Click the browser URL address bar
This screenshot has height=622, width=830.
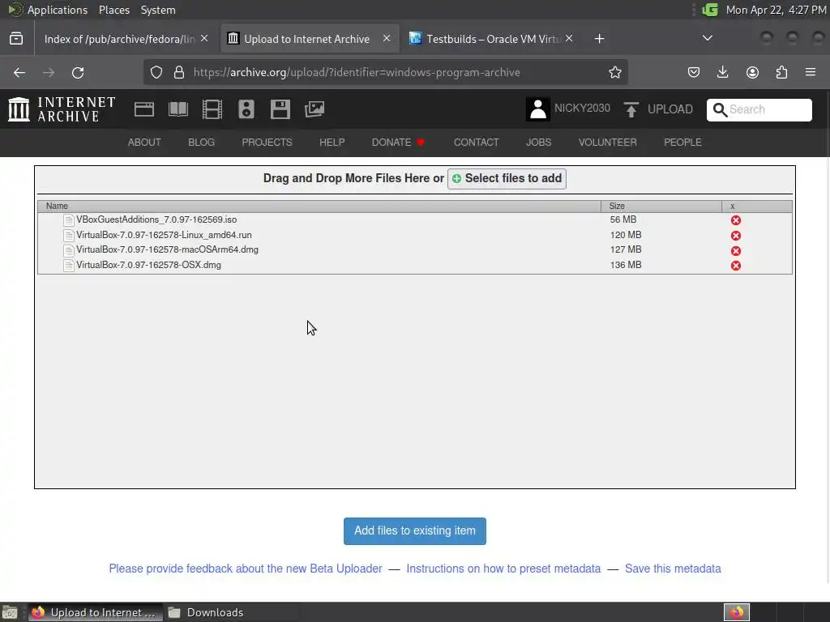385,72
